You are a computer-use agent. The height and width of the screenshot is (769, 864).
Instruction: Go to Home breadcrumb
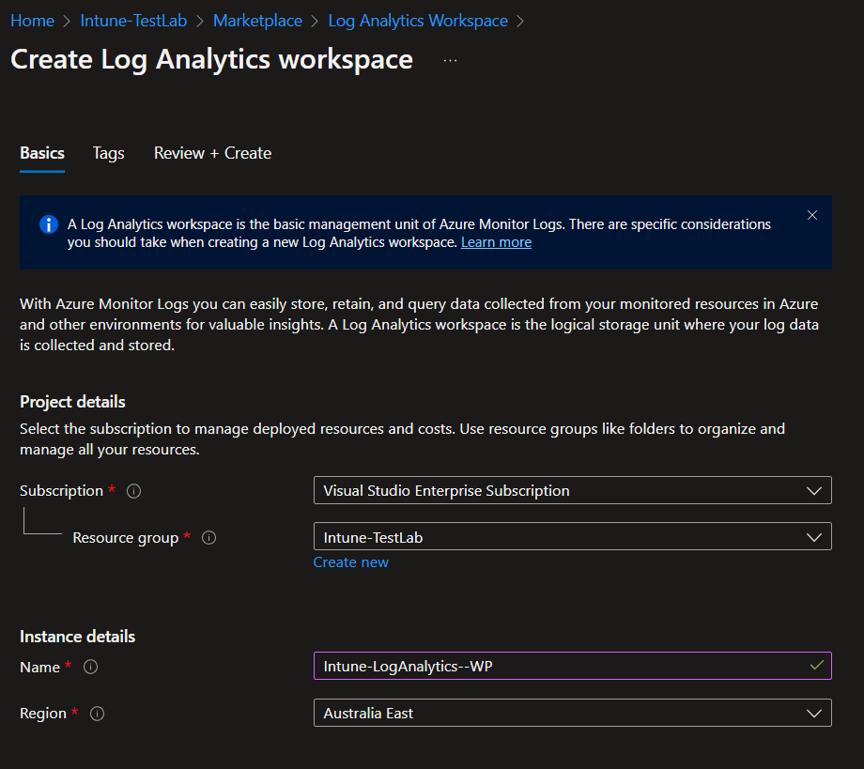tap(32, 21)
